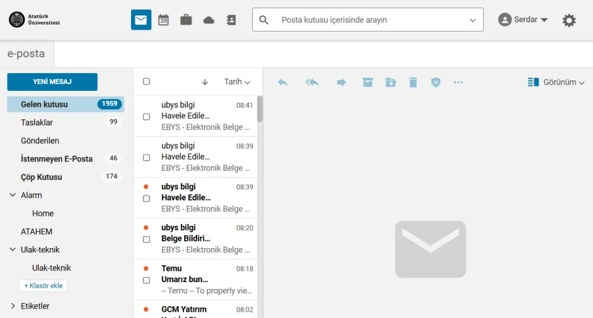Open the cloud storage icon
This screenshot has width=593, height=318.
(x=209, y=20)
